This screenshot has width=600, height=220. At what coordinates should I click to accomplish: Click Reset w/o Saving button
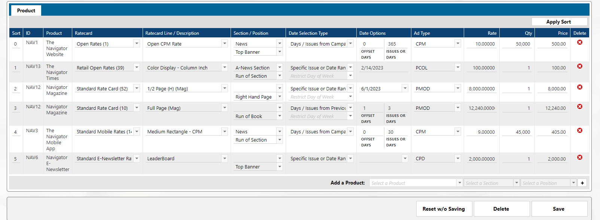click(444, 209)
